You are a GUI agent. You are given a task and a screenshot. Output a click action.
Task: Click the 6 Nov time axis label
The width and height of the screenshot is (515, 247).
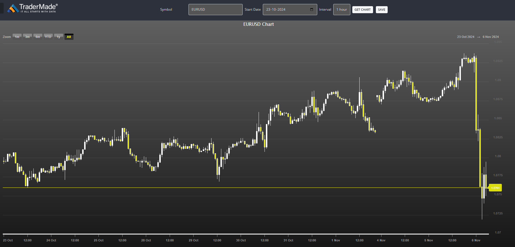[476, 240]
